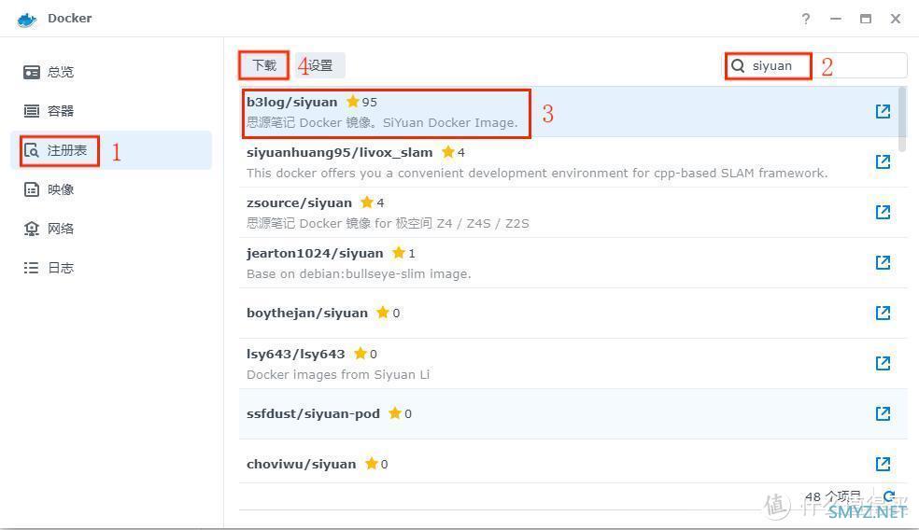Viewport: 919px width, 530px height.
Task: Select the boythejan/siyuan row
Action: [x=573, y=314]
